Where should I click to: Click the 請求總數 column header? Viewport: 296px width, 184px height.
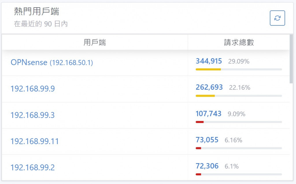[x=239, y=42]
